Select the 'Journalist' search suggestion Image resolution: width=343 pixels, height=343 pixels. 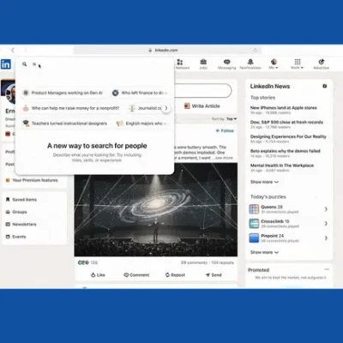(145, 108)
